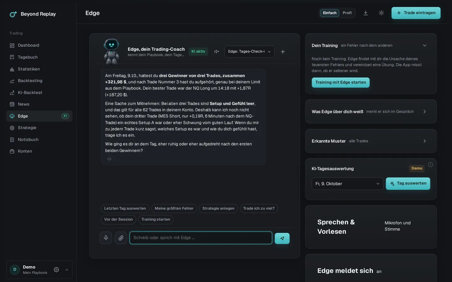The width and height of the screenshot is (452, 282).
Task: Open Notizbuch
Action: point(39,139)
